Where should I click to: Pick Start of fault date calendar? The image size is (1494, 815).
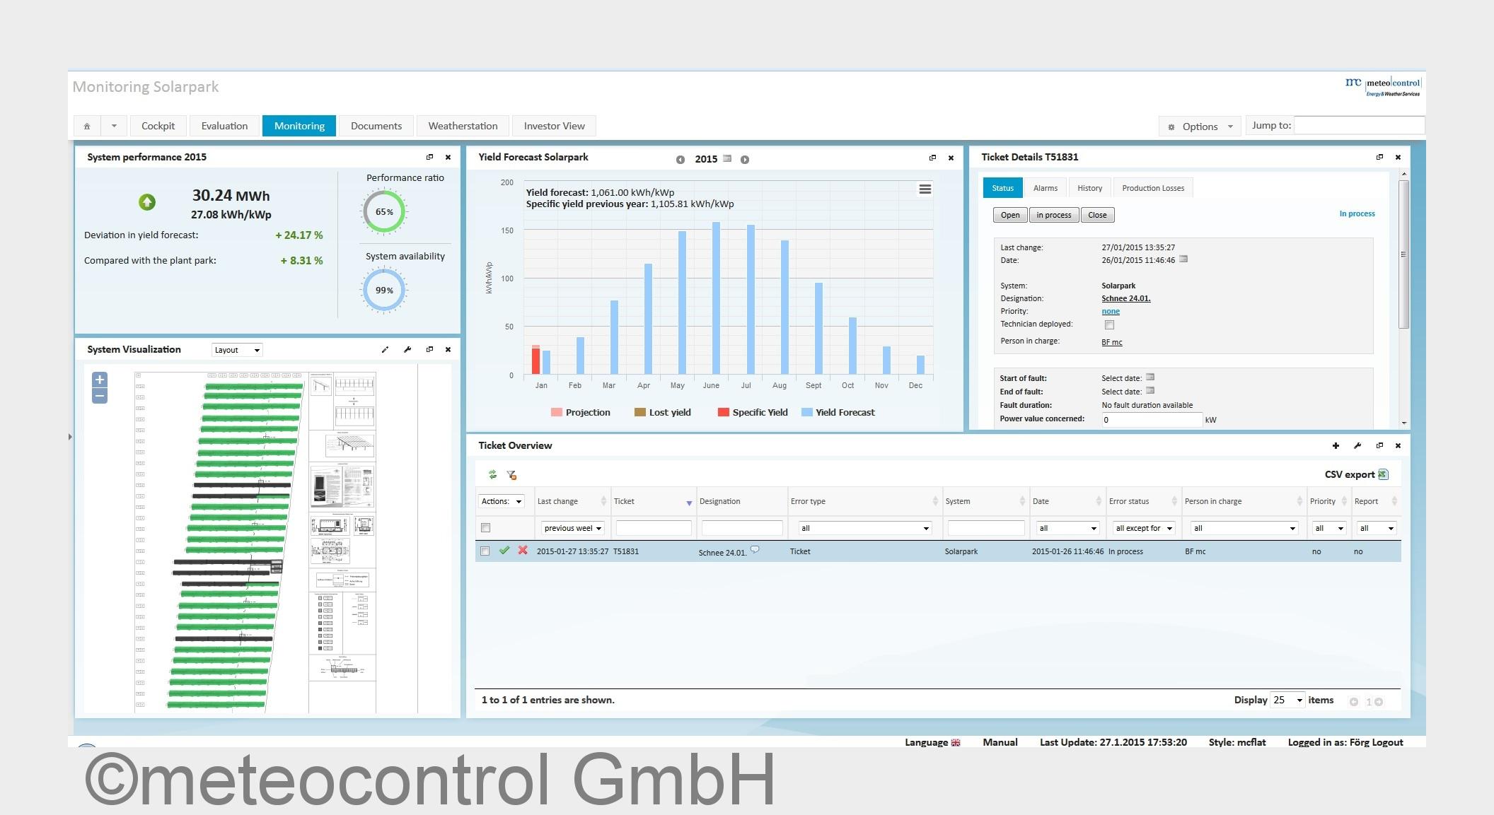pos(1150,377)
